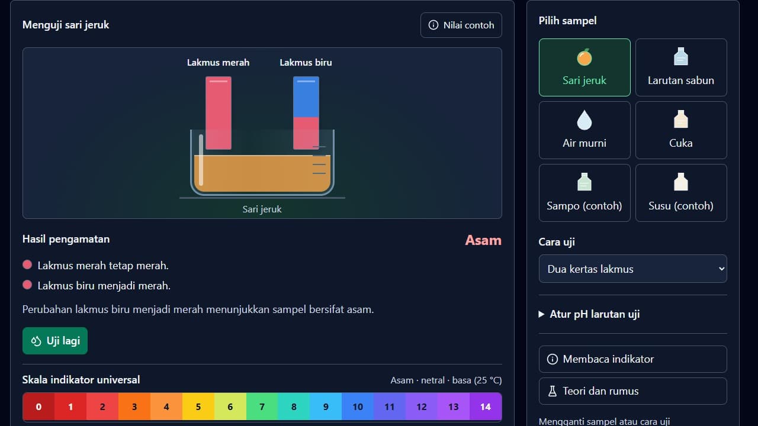Click the pH 14 purple swatch
Viewport: 758px width, 426px height.
[486, 407]
